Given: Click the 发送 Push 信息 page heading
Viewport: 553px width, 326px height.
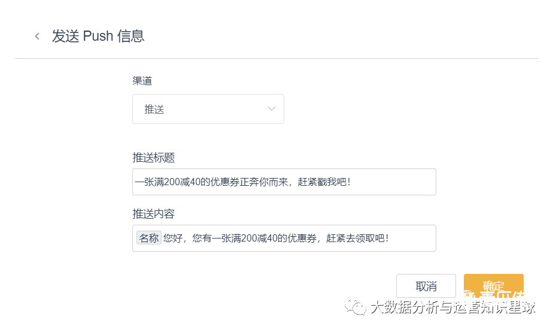Looking at the screenshot, I should click(x=98, y=37).
